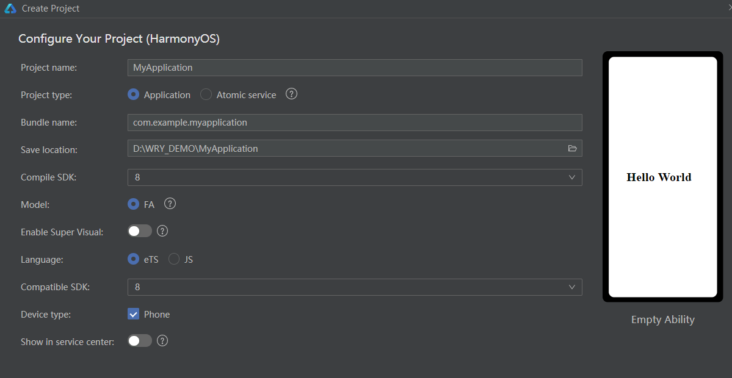Image resolution: width=732 pixels, height=378 pixels.
Task: Toggle Enable Super Visual switch
Action: pos(140,230)
